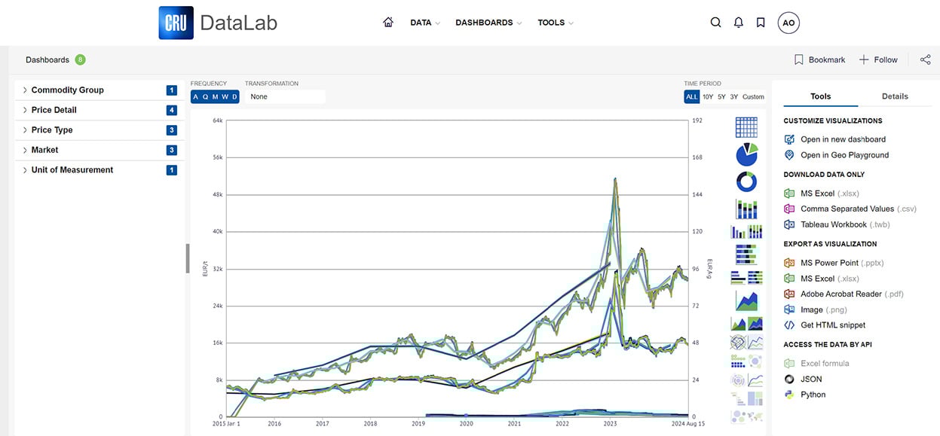Set time period to 5Y

coord(721,96)
